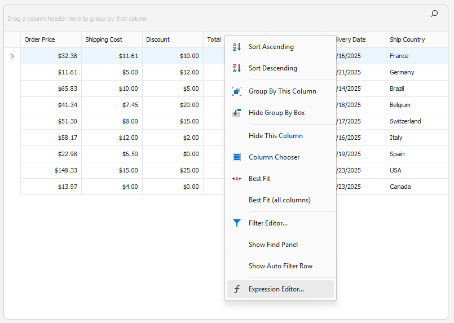Select the Italy ship country cell
The height and width of the screenshot is (323, 454).
click(417, 138)
